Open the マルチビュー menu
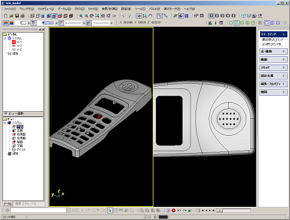The width and height of the screenshot is (290, 220). pyautogui.click(x=46, y=9)
